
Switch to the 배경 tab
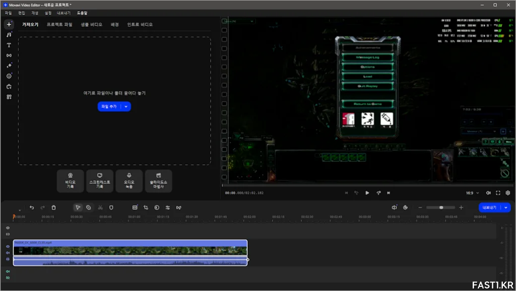[x=115, y=25]
